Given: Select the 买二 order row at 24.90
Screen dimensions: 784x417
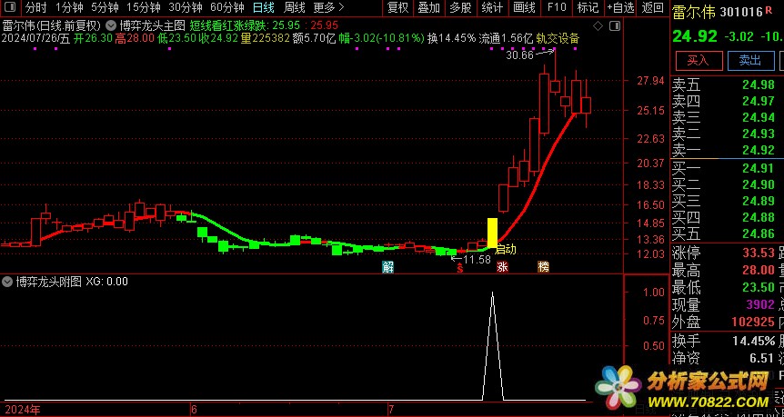Looking at the screenshot, I should click(727, 184).
